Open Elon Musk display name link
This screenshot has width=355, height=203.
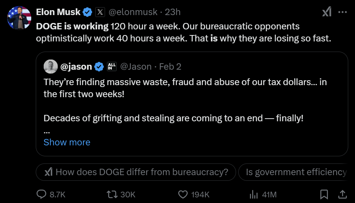click(58, 12)
